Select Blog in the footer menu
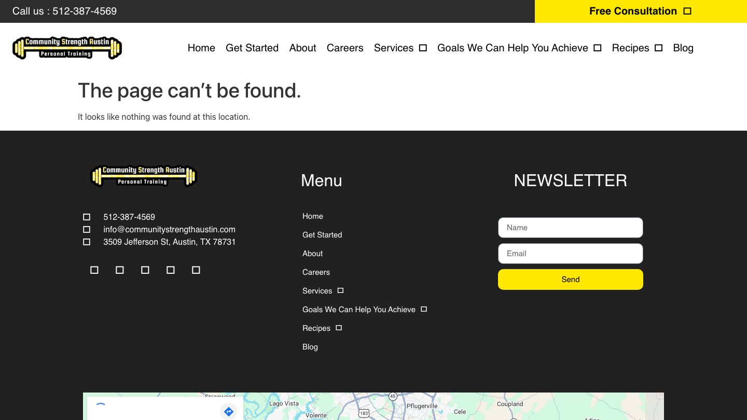This screenshot has width=747, height=420. point(310,347)
